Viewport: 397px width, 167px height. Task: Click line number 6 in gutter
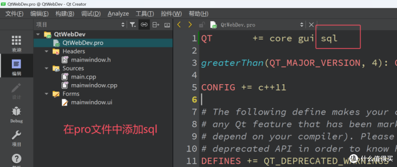[194, 100]
